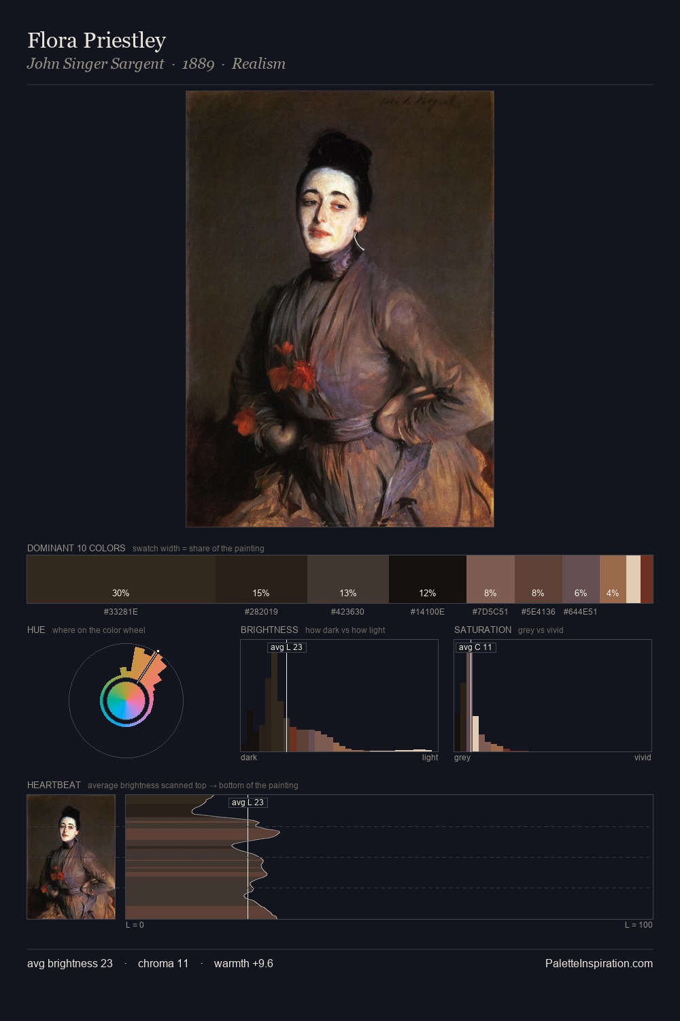Click the artist name John Singer Sargent
680x1021 pixels.
coord(95,63)
